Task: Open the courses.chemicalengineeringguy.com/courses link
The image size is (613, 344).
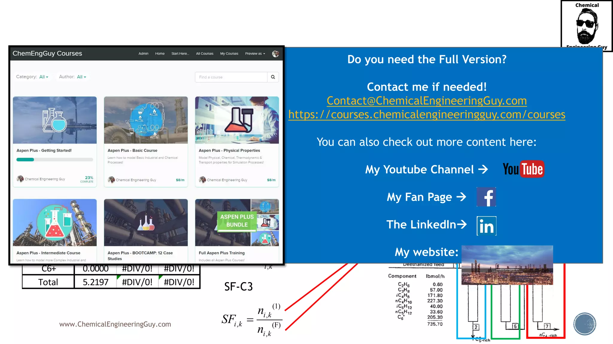Action: tap(427, 115)
